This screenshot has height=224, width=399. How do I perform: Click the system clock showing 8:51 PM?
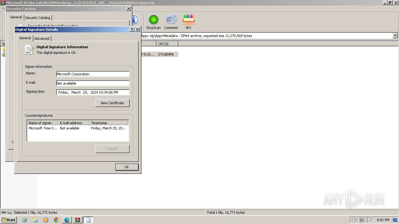point(383,220)
